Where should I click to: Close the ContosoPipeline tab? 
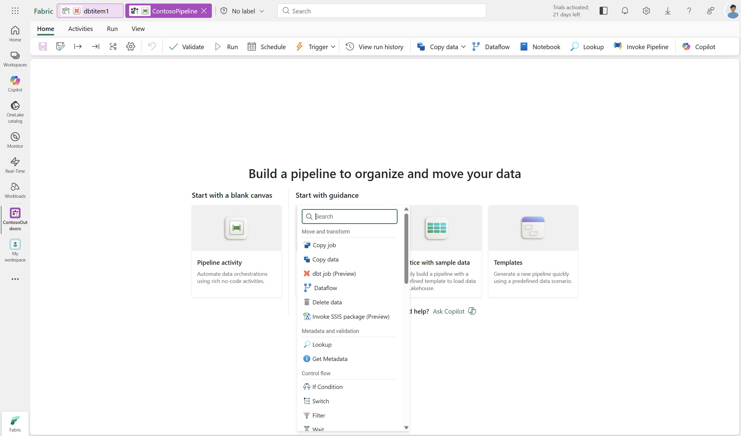[x=204, y=11]
